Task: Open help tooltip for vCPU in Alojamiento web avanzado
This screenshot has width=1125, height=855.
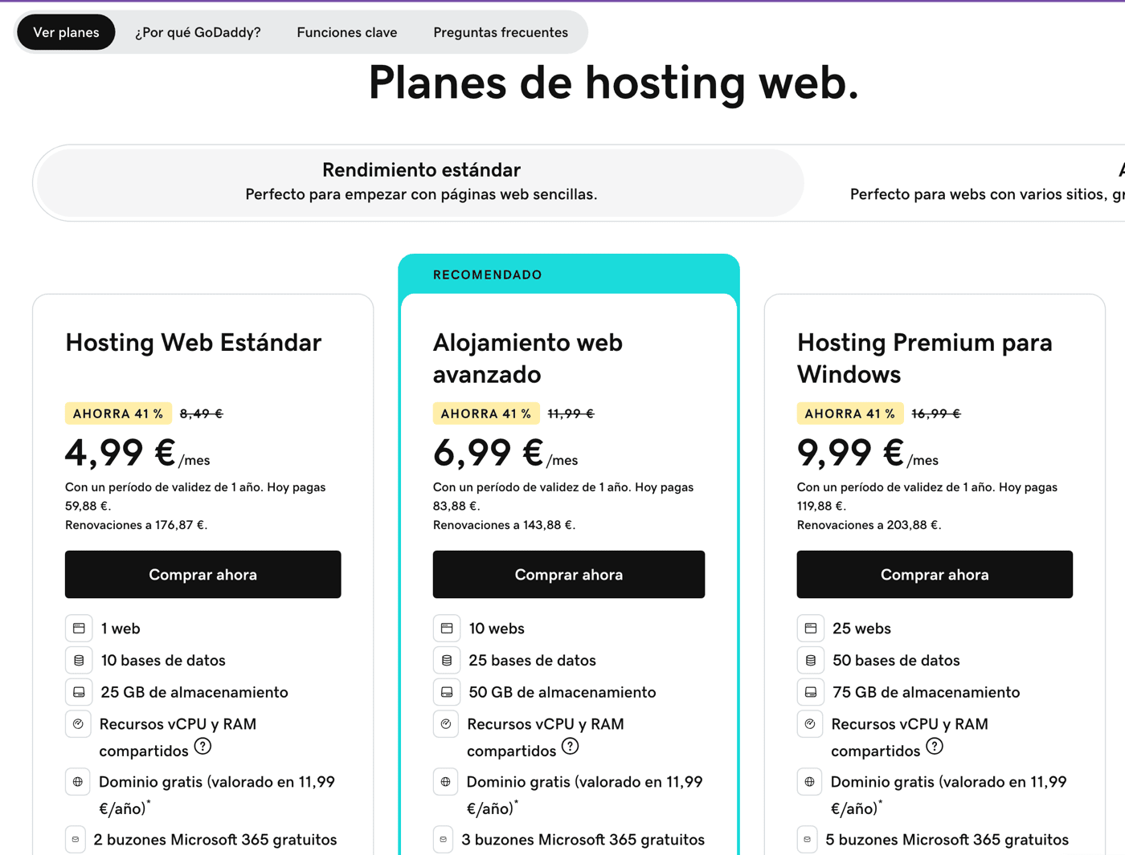Action: tap(570, 747)
